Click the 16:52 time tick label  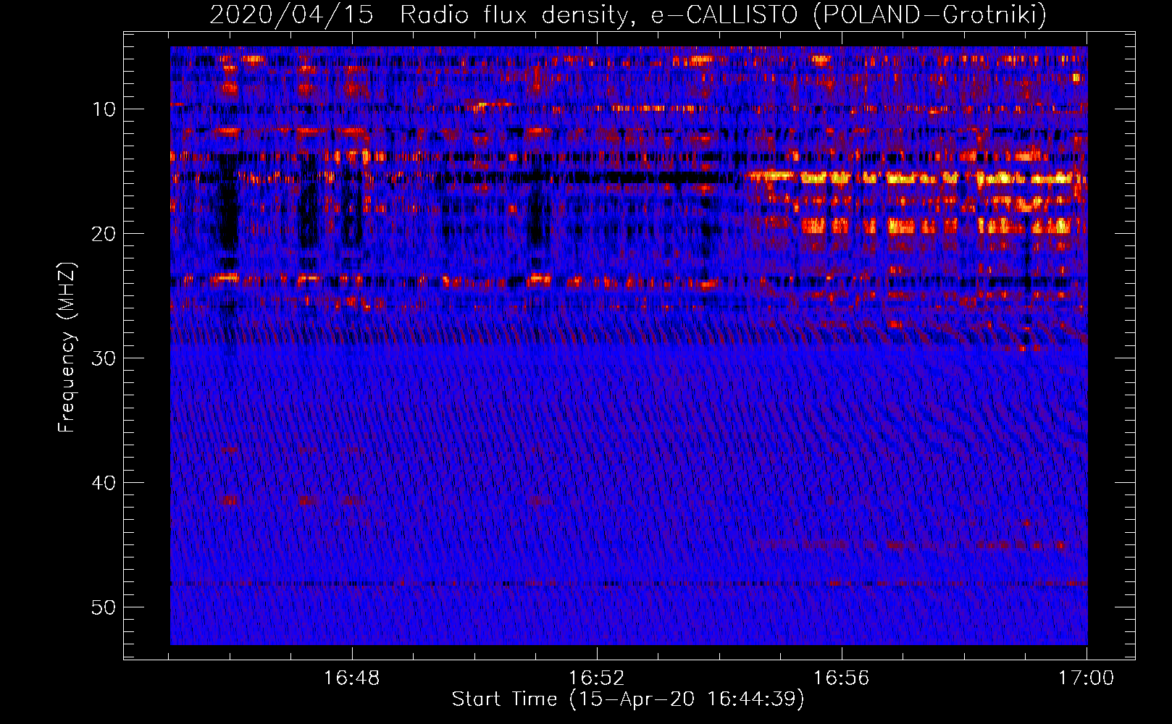pyautogui.click(x=596, y=678)
